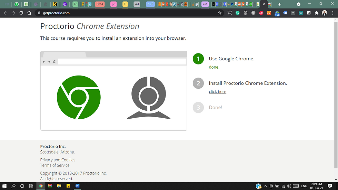Open the tab search dropdown arrow
338x190 pixels.
[x=299, y=4]
